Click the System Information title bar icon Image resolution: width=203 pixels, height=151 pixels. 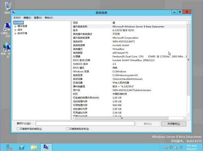pos(14,13)
